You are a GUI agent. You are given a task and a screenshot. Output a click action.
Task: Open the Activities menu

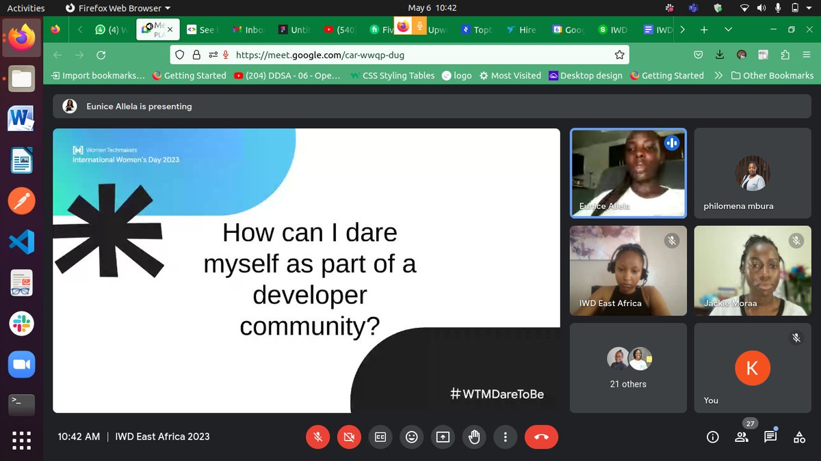[x=25, y=8]
